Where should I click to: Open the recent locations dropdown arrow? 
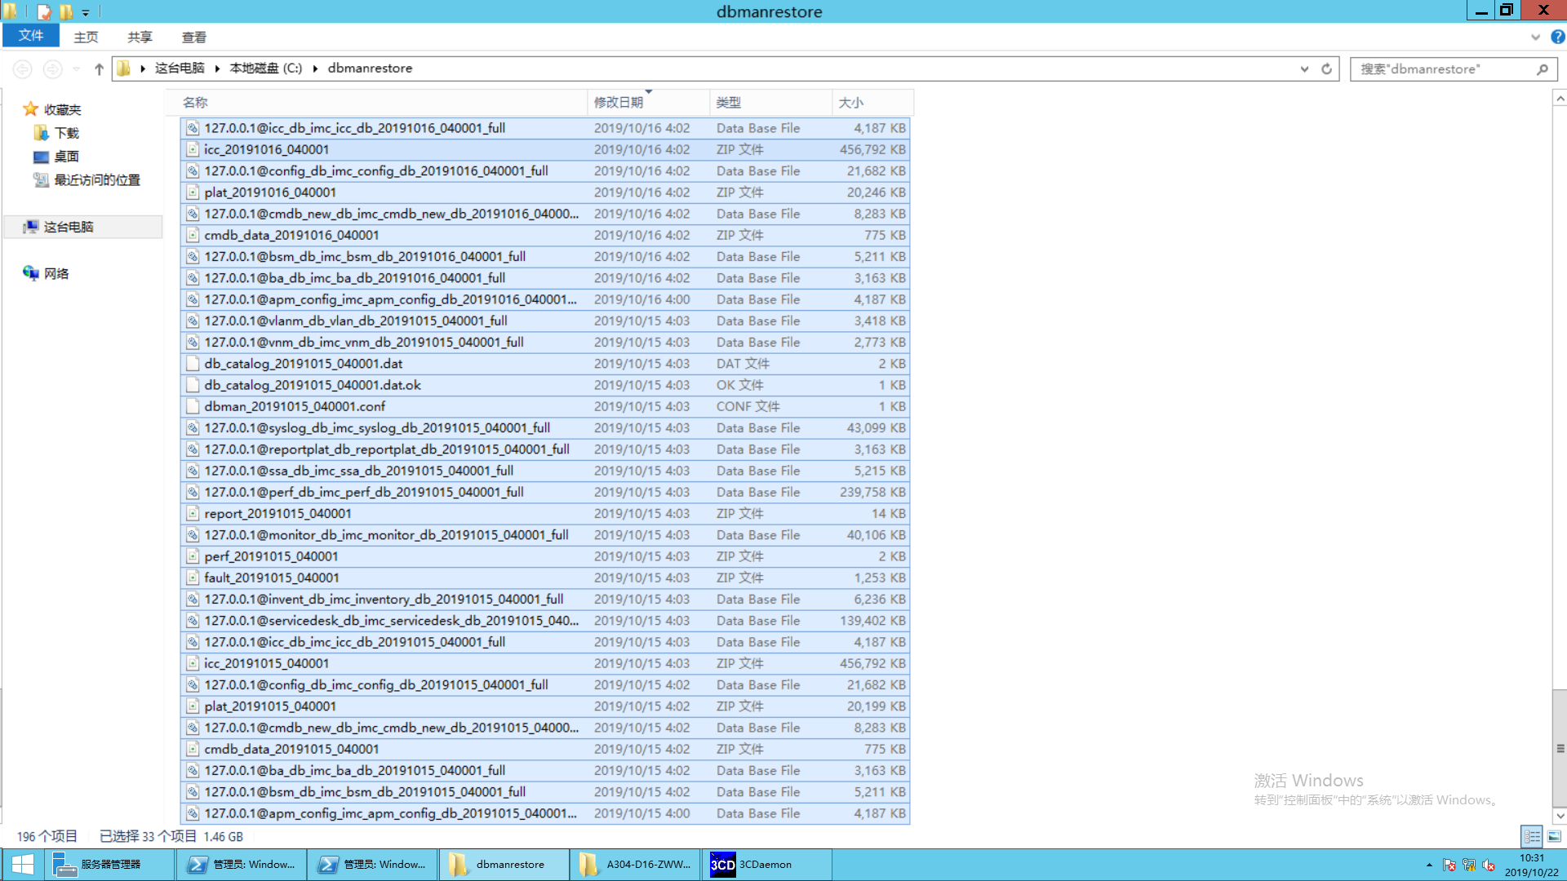77,69
